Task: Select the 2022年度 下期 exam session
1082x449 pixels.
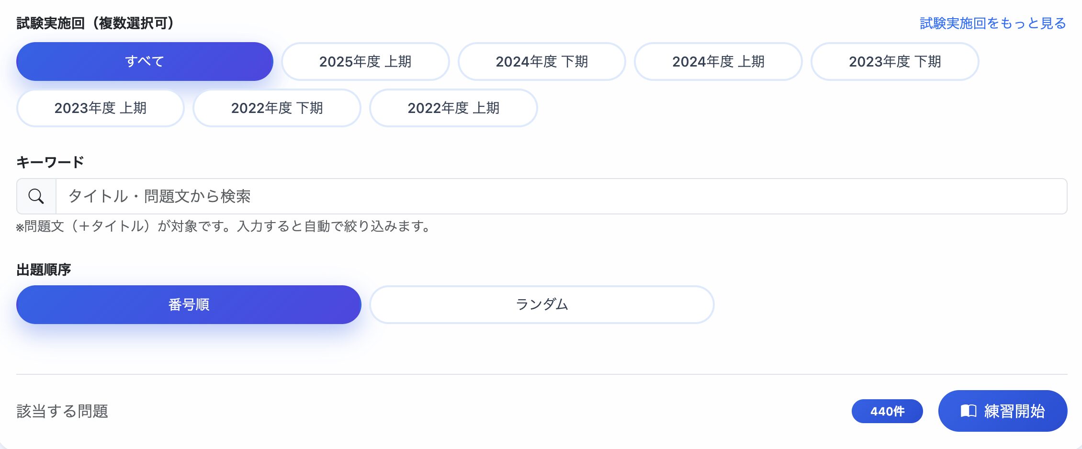Action: coord(277,108)
